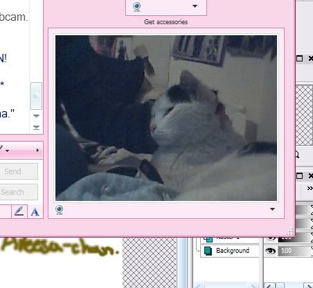Click the right arrow on the chat toolbar
The height and width of the screenshot is (288, 313).
(37, 151)
